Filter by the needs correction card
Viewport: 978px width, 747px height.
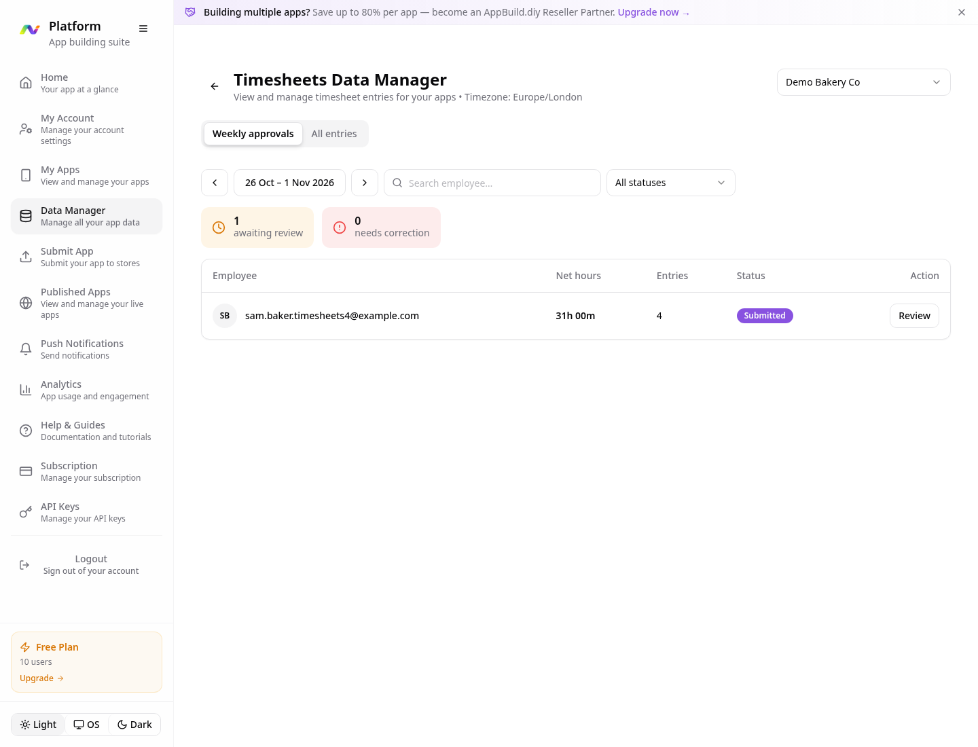381,227
